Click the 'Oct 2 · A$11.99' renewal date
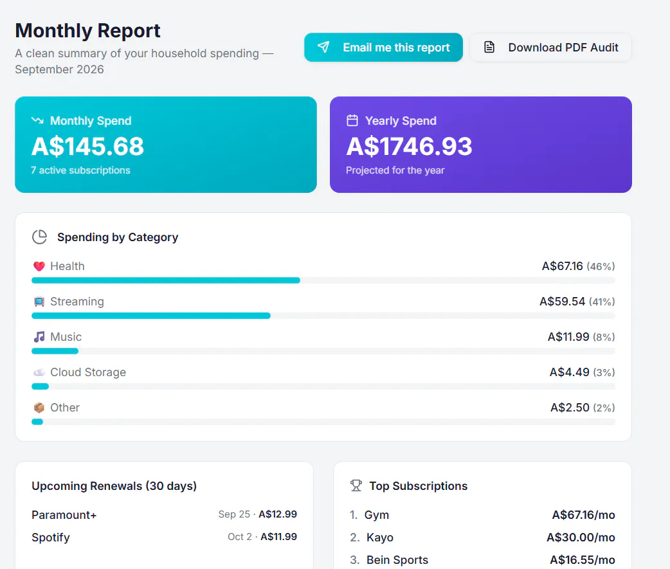This screenshot has width=670, height=569. tap(262, 537)
